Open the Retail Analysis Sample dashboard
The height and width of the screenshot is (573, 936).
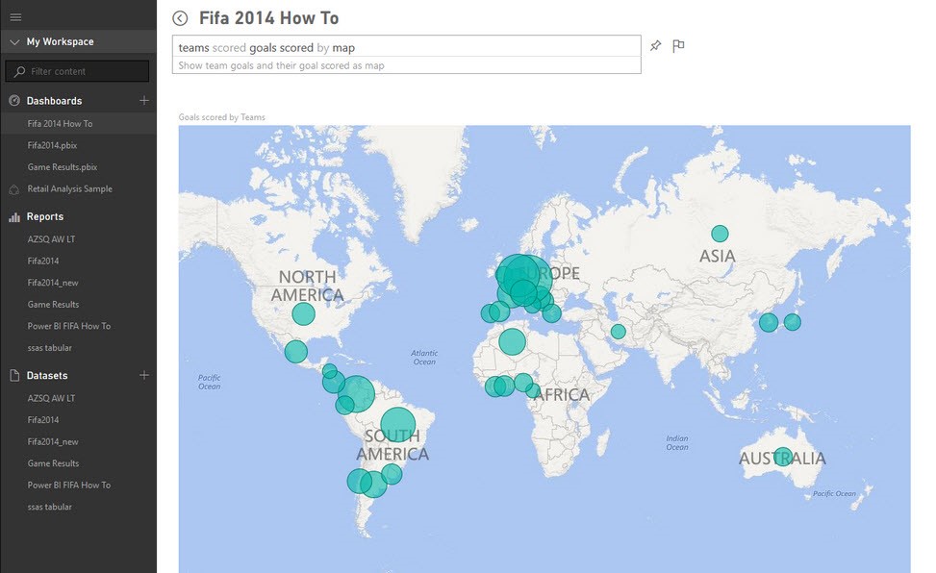coord(70,188)
